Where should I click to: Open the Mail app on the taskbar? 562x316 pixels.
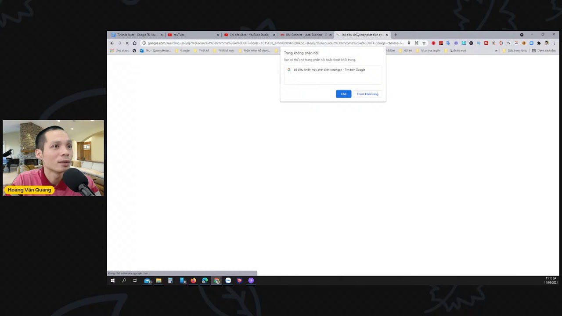pyautogui.click(x=148, y=280)
